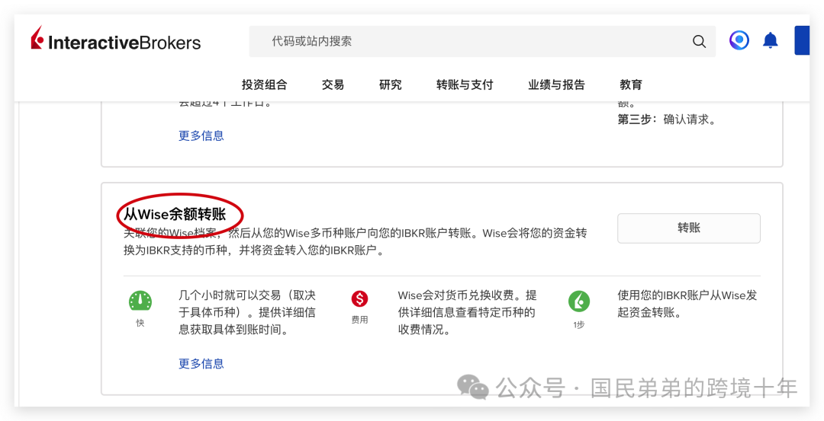Focus the 代码或站内搜索 search field
This screenshot has height=421, width=824.
tap(482, 41)
